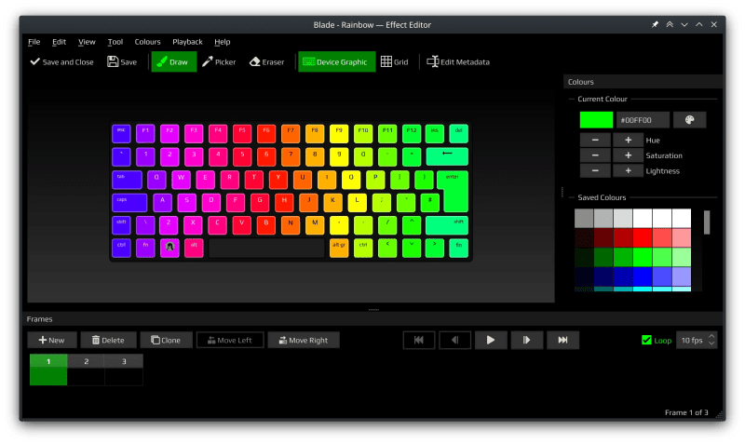The width and height of the screenshot is (745, 444).
Task: Click the current colour green swatch
Action: click(x=596, y=120)
